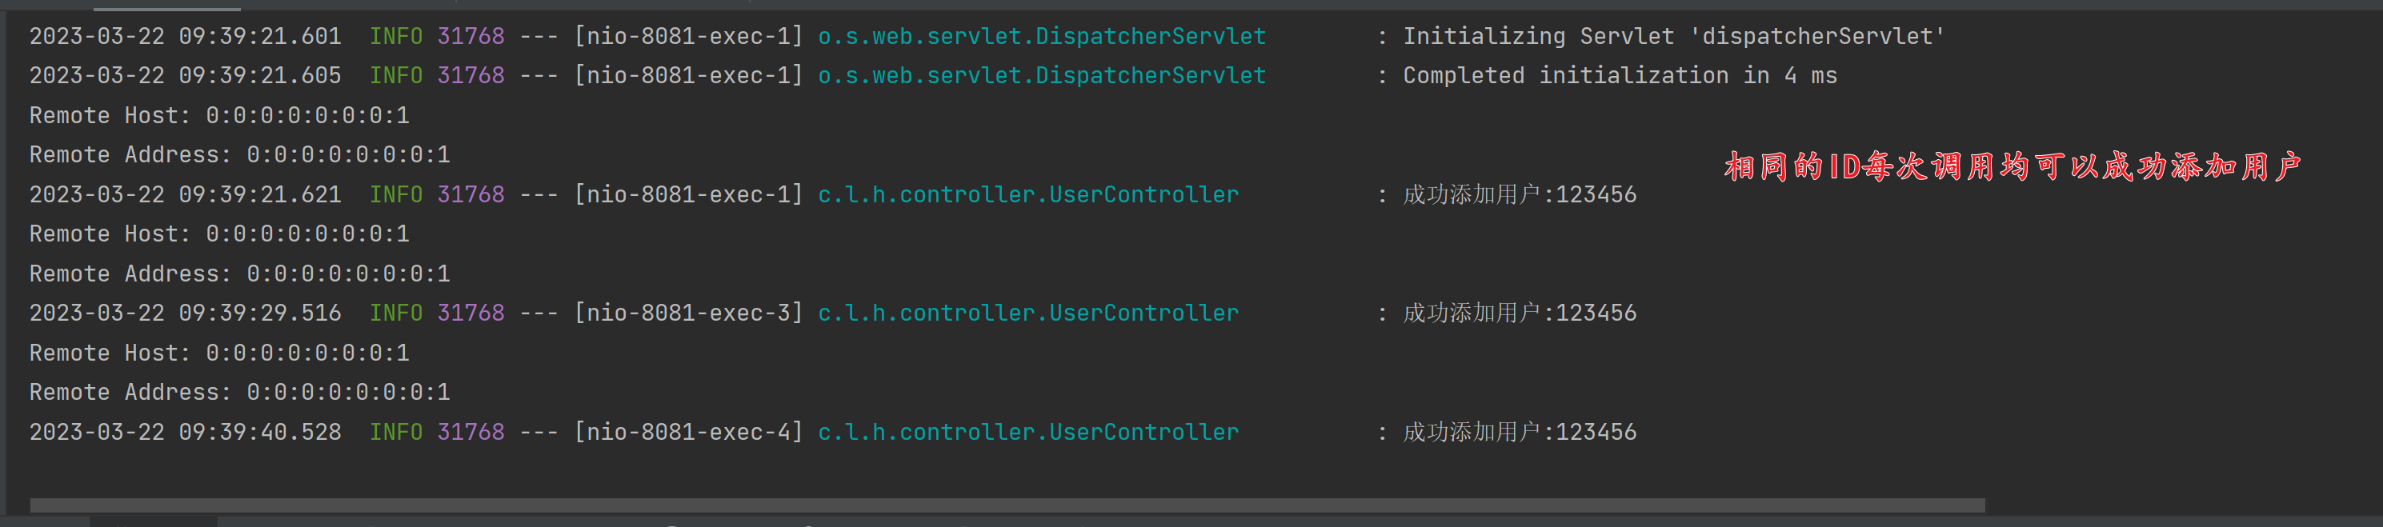
Task: Click the 成功添加用户:123456 message from exec-4
Action: (x=1520, y=433)
